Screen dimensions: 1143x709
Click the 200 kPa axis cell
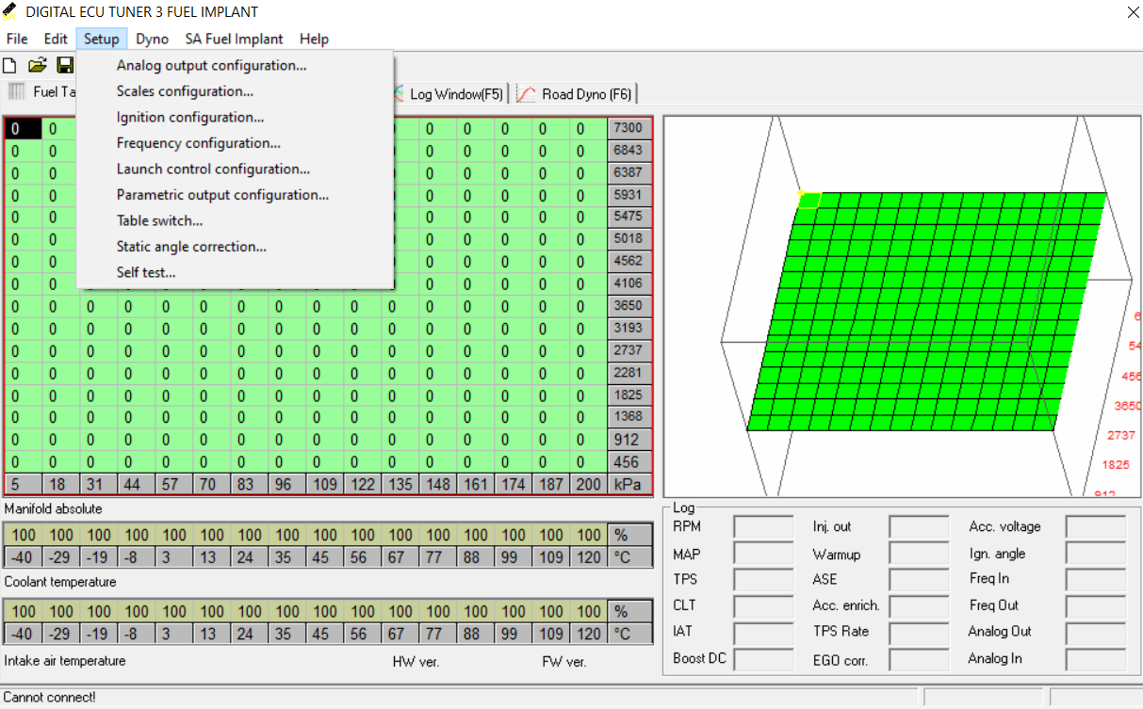[588, 484]
